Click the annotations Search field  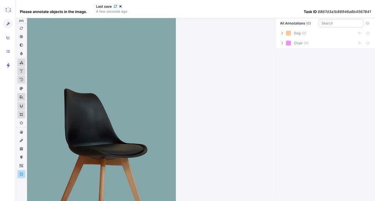[x=341, y=23]
